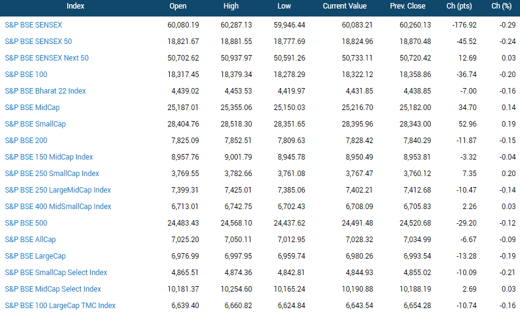The width and height of the screenshot is (520, 313).
Task: Open the S&P BSE 100 link
Action: pos(26,75)
